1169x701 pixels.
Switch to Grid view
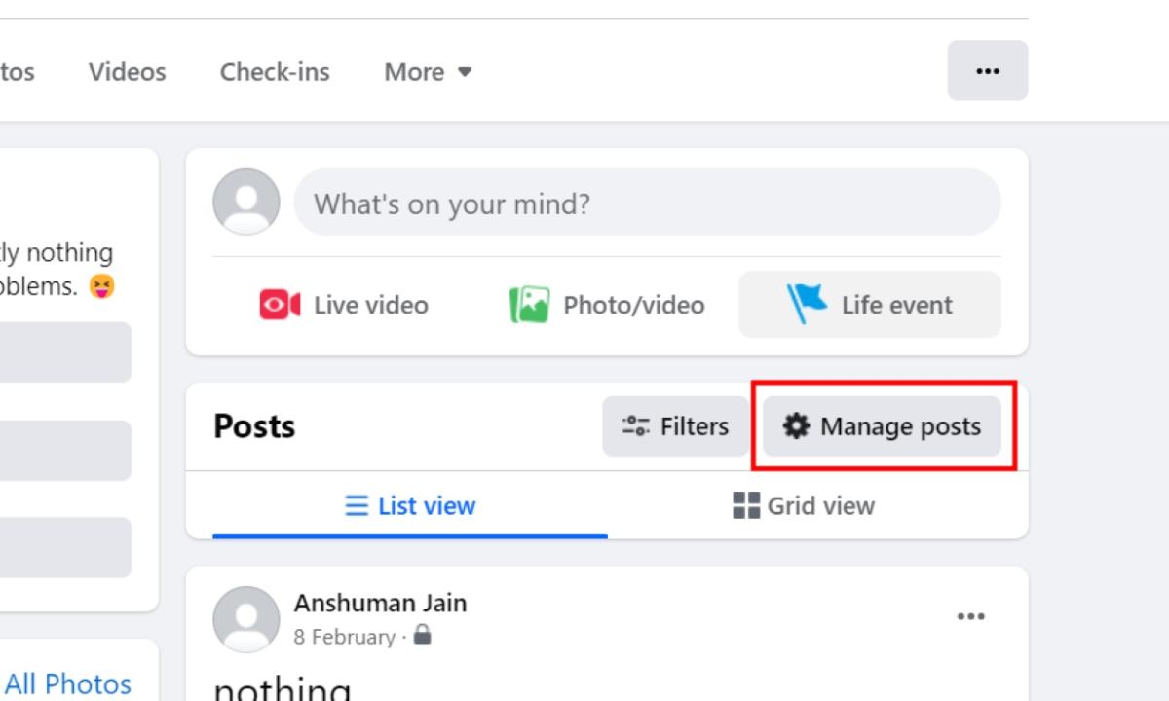804,505
